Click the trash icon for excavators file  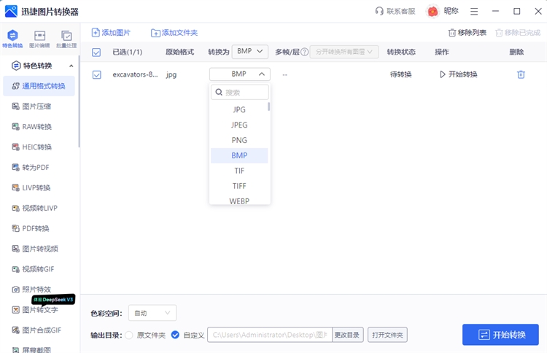point(521,74)
